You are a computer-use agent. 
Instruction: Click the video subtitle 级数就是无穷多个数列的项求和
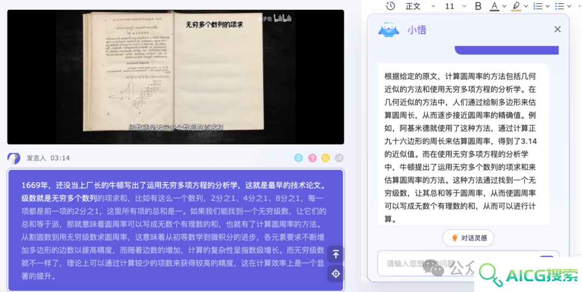176,127
